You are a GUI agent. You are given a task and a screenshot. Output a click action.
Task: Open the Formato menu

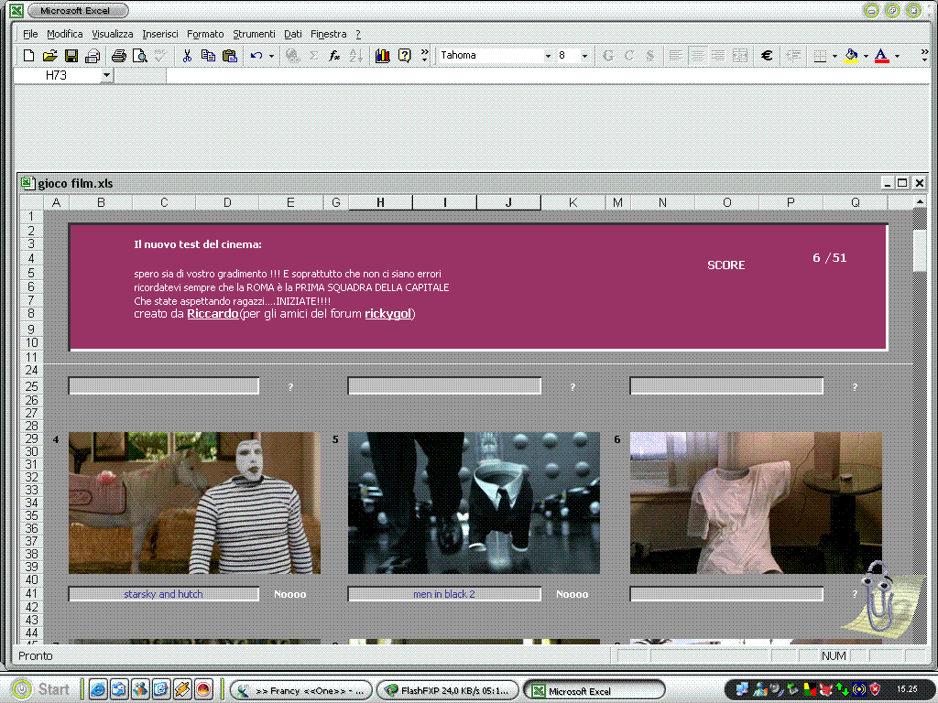205,34
